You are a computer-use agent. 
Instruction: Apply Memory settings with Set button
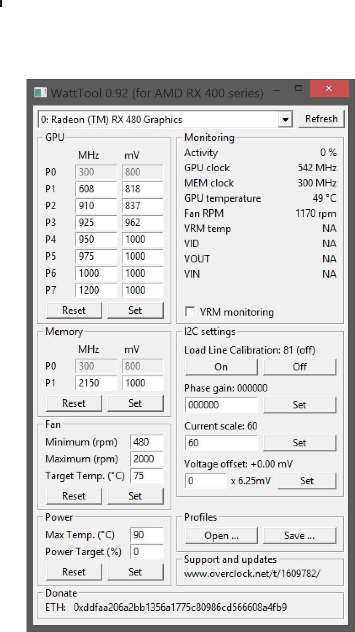coord(135,403)
